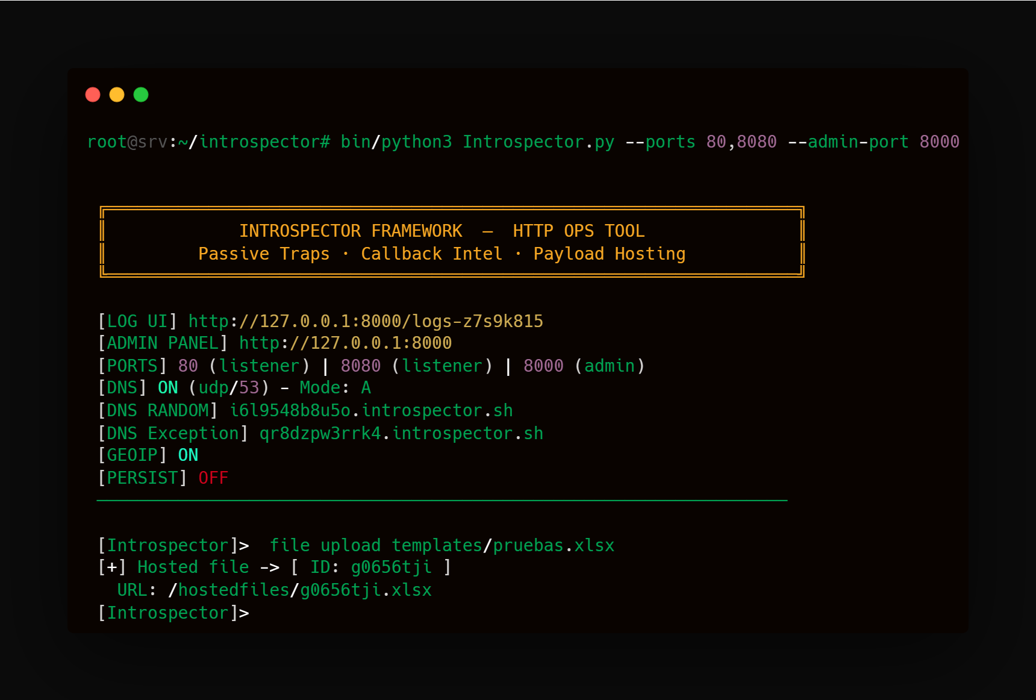The image size is (1036, 700).
Task: Click the last empty [Introspector]> prompt
Action: 173,613
